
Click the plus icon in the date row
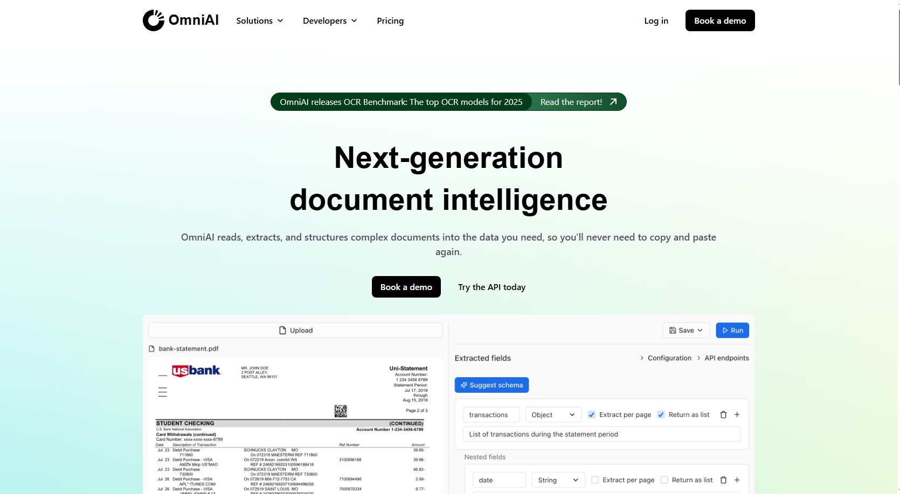[x=737, y=480]
